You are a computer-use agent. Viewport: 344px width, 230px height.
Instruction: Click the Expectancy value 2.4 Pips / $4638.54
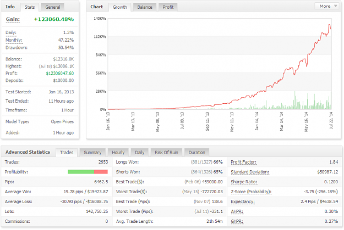coord(319,201)
